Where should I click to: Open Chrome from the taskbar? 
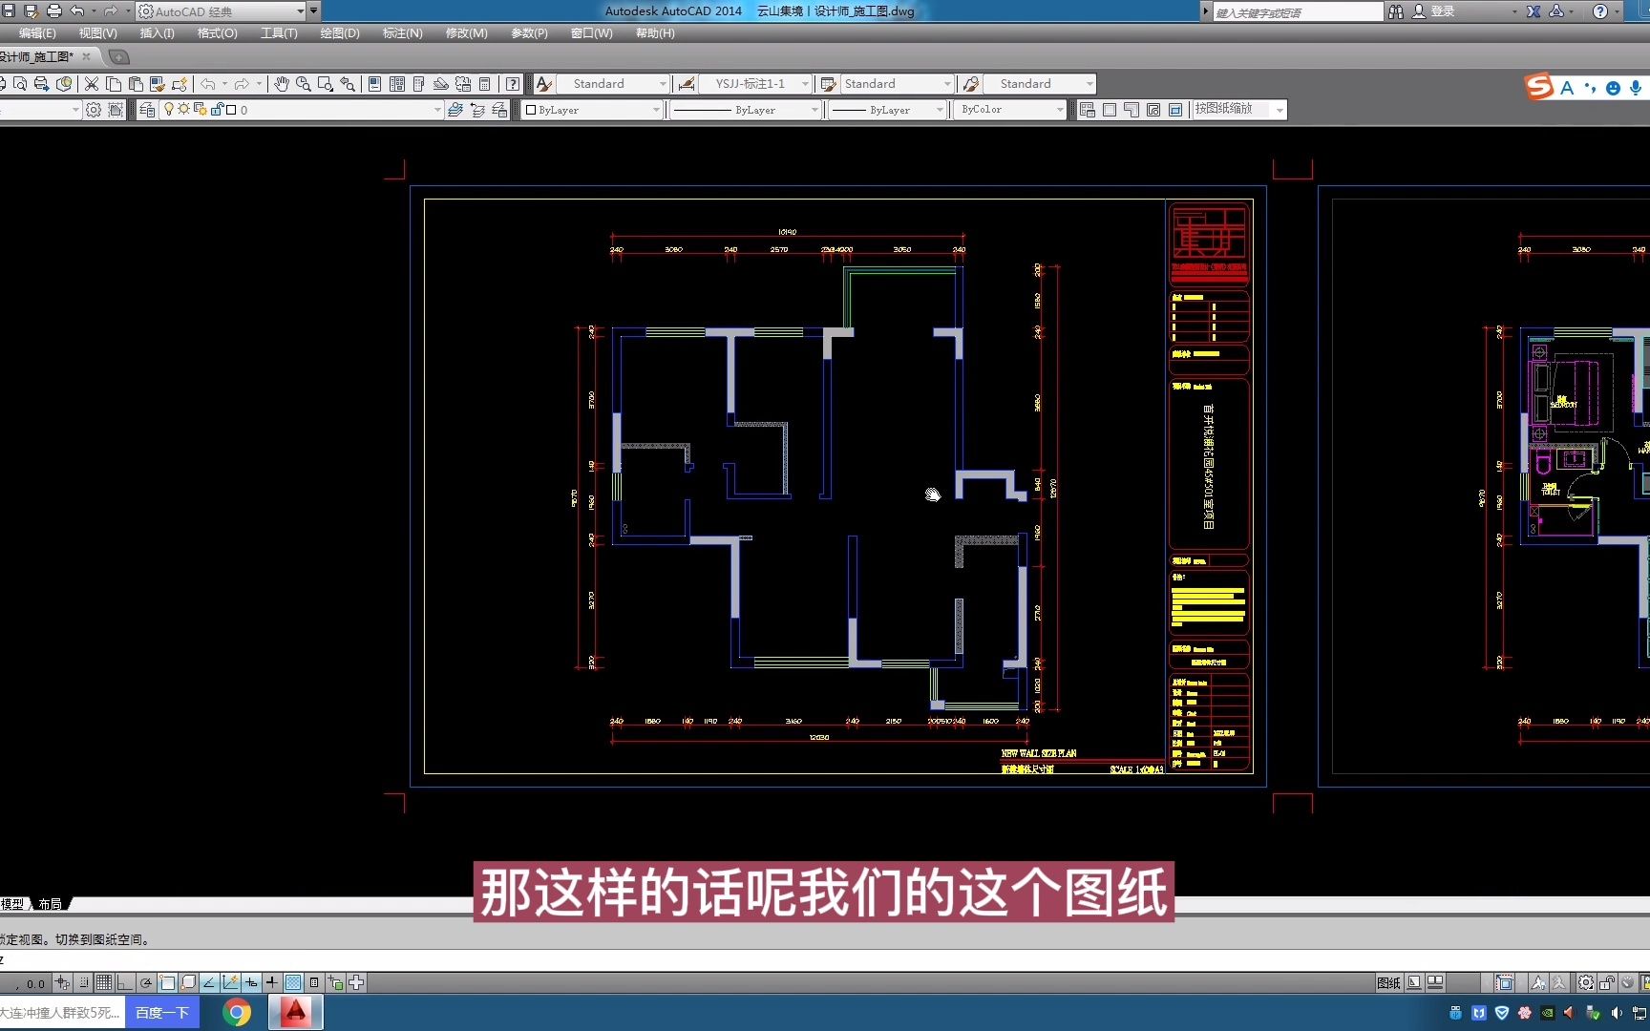pyautogui.click(x=237, y=1012)
